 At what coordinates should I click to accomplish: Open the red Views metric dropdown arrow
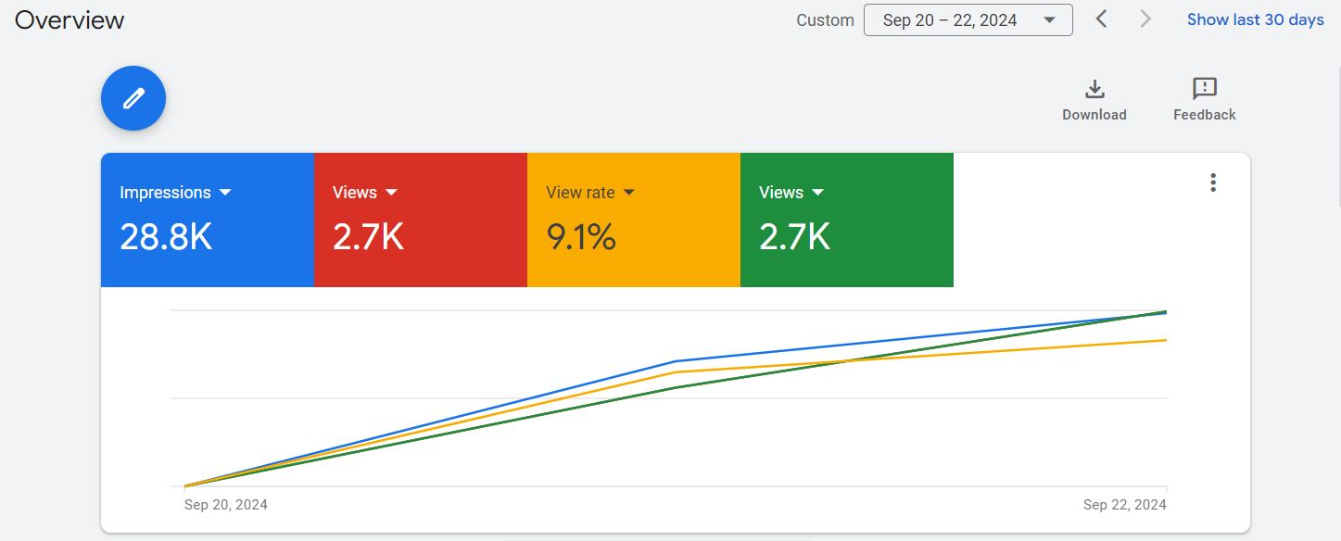391,193
